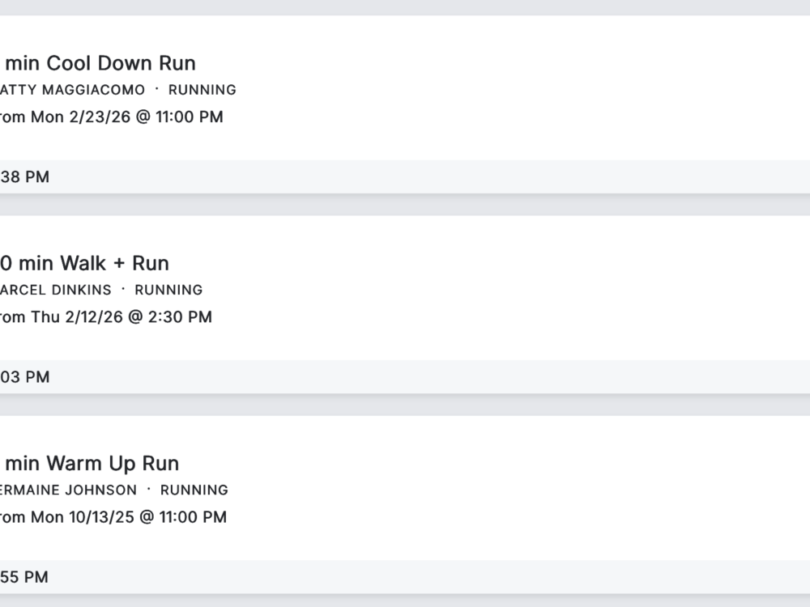Image resolution: width=810 pixels, height=607 pixels.
Task: Select the RUNNING label beside Johnson
Action: pyautogui.click(x=194, y=490)
